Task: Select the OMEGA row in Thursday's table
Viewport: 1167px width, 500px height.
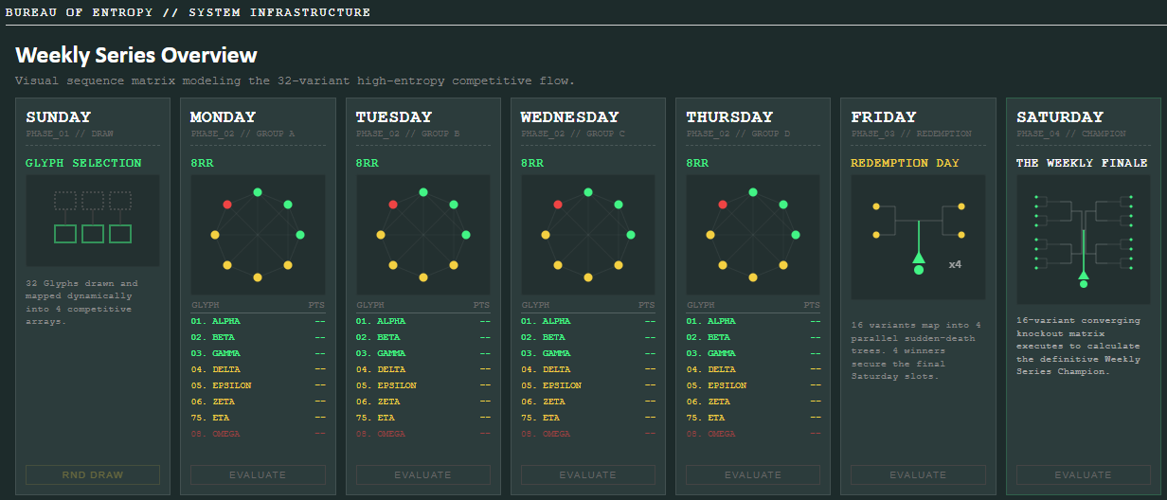Action: pos(753,434)
